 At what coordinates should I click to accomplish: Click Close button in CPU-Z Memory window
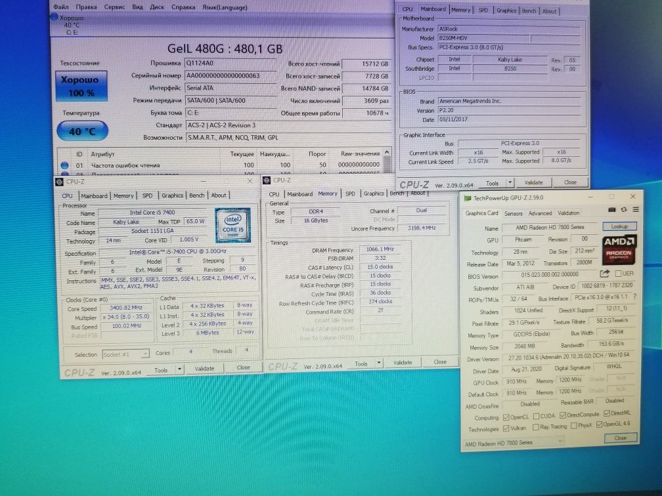pyautogui.click(x=439, y=362)
